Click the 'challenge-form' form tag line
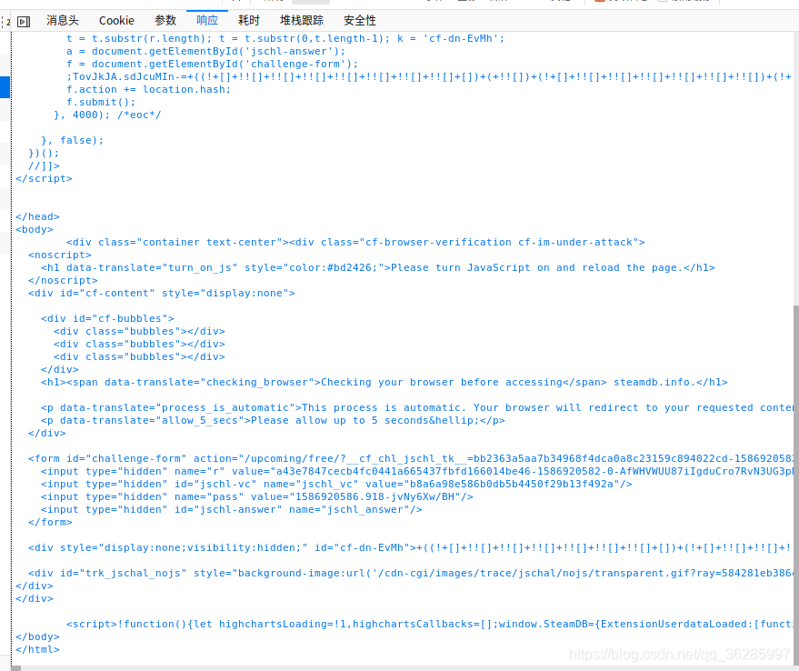 point(411,459)
